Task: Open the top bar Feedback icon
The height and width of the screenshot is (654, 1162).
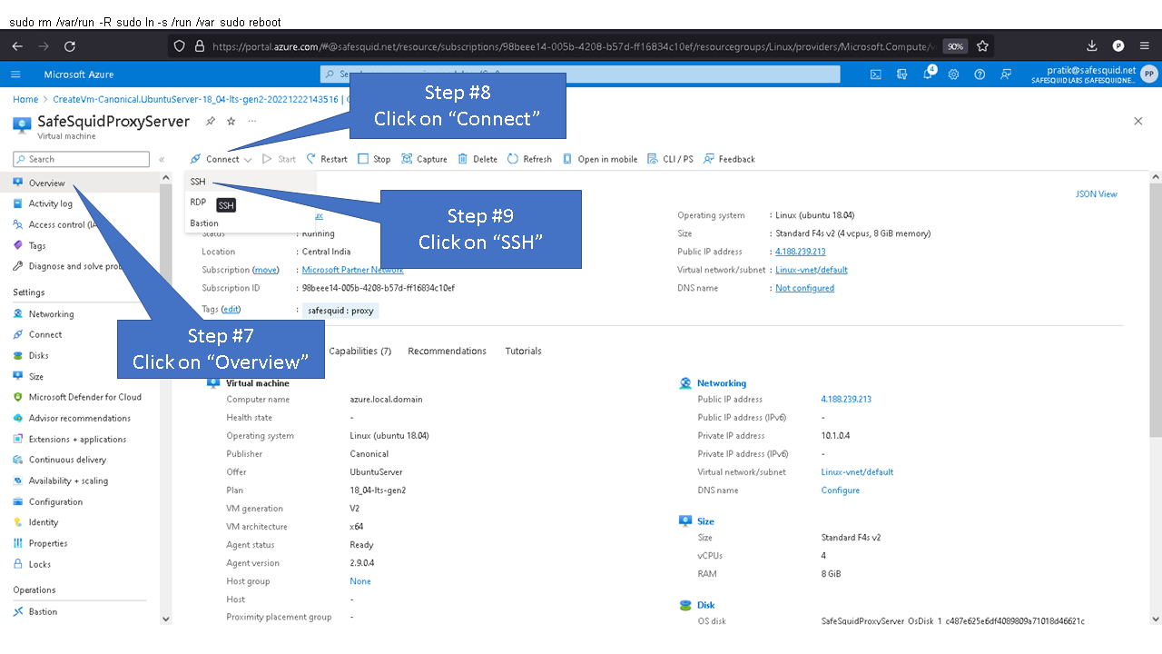Action: click(1005, 74)
